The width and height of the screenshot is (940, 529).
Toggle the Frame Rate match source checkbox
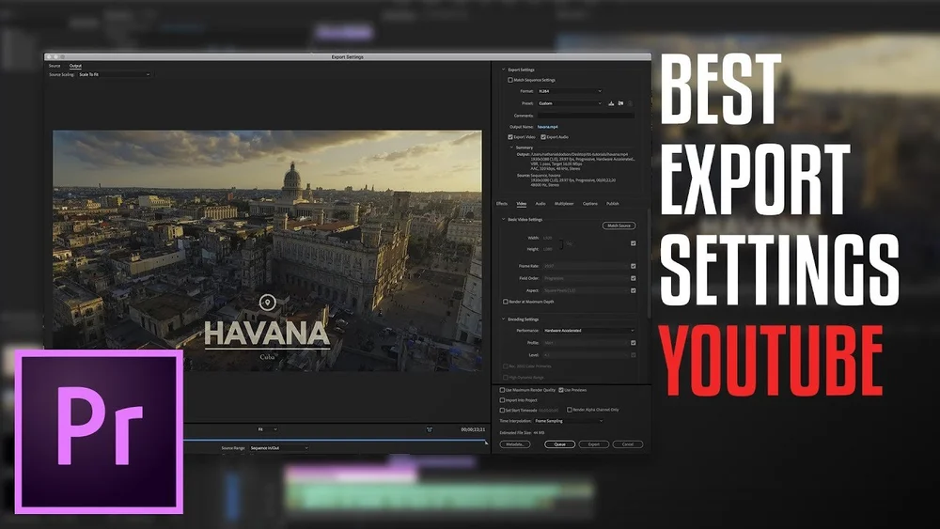pyautogui.click(x=633, y=266)
